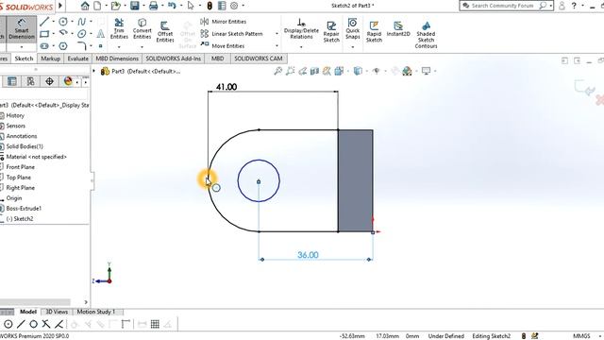Choose the Corner Rectangle sketch tool
The image size is (604, 340).
click(44, 34)
